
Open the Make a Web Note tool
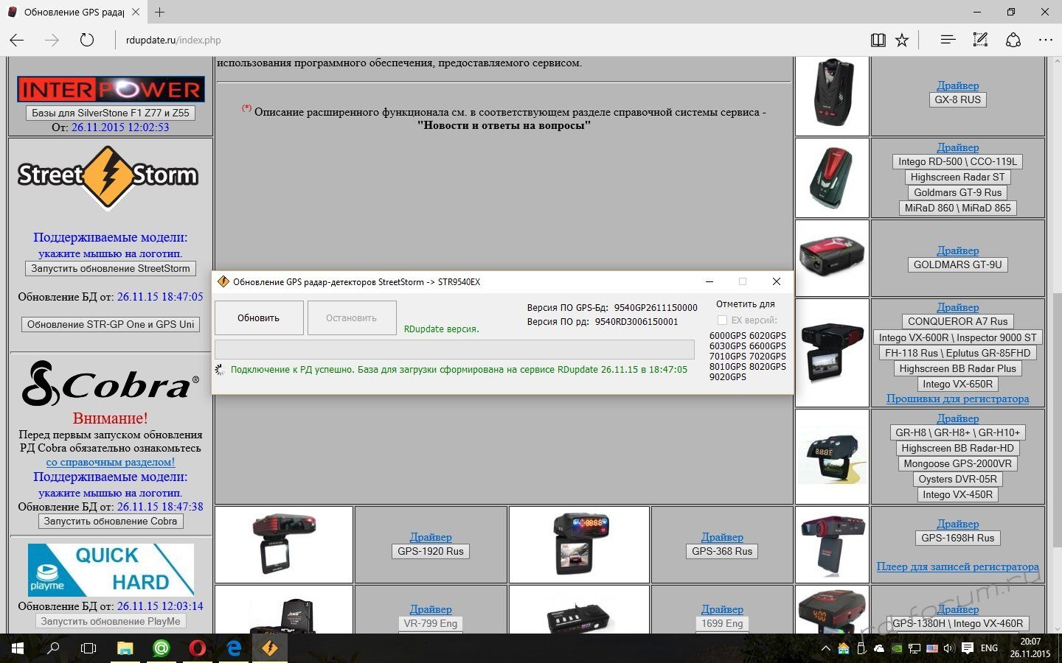click(980, 41)
